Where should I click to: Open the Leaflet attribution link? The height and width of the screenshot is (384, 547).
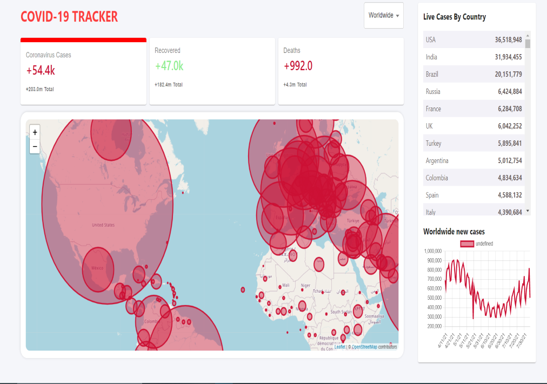point(339,347)
